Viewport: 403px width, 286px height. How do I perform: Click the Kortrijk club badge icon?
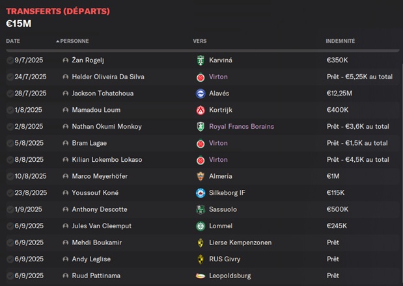(201, 110)
